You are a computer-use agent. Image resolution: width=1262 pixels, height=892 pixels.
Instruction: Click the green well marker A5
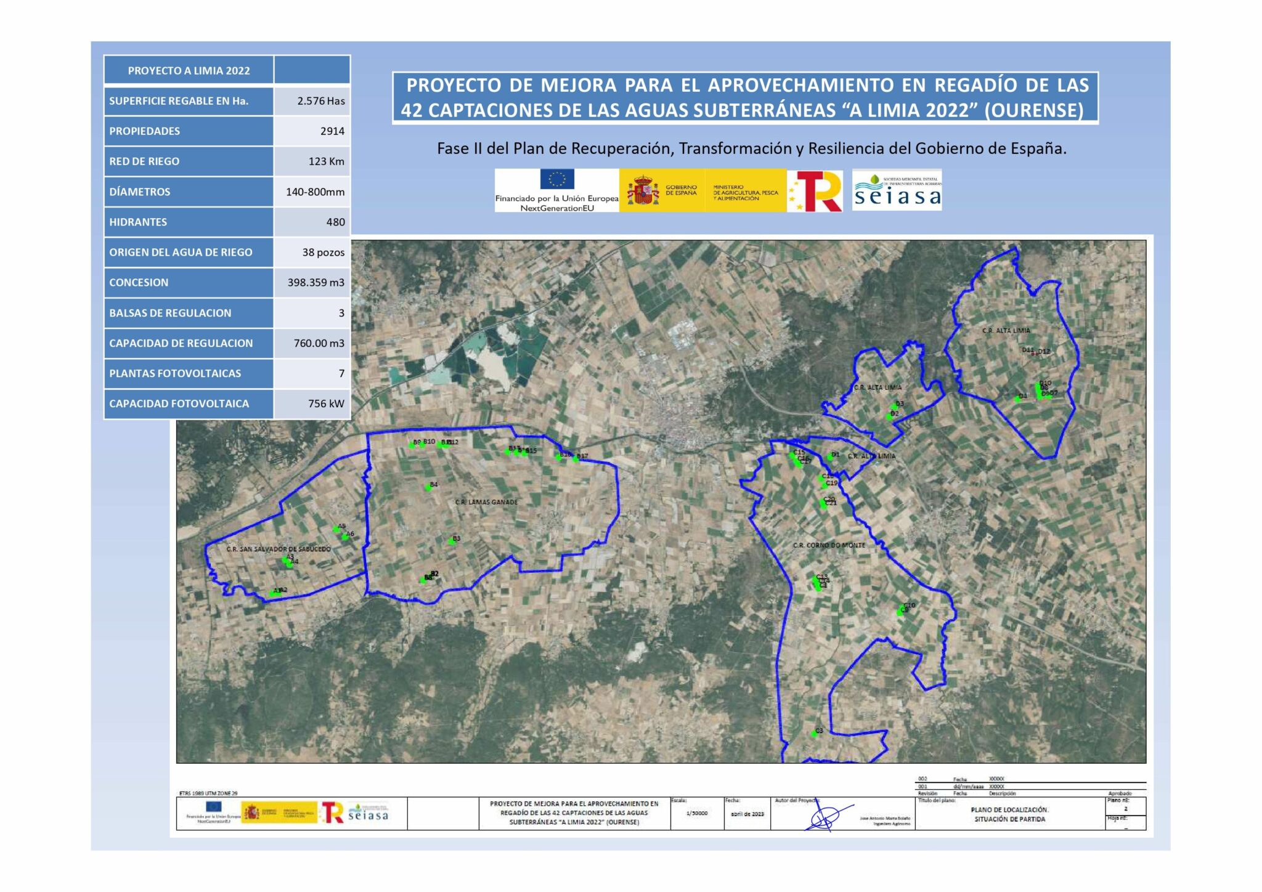[336, 529]
